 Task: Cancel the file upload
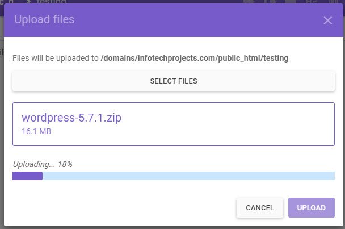260,207
